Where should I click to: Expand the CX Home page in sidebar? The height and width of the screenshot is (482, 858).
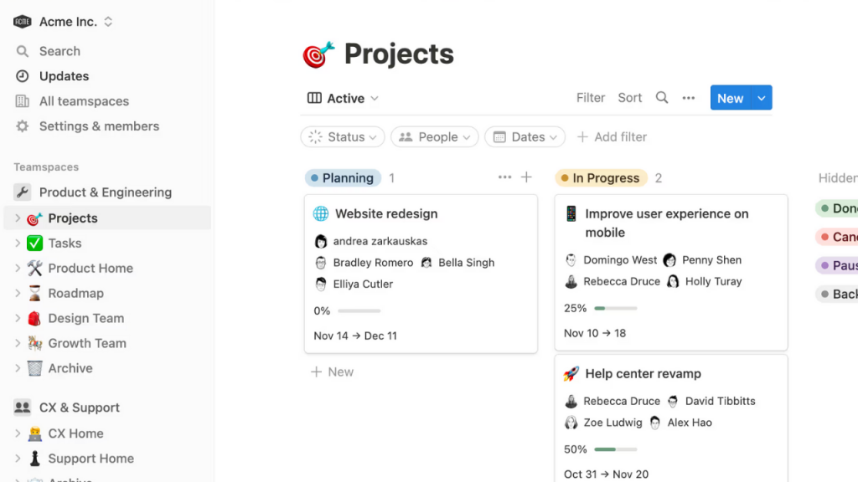click(x=18, y=433)
